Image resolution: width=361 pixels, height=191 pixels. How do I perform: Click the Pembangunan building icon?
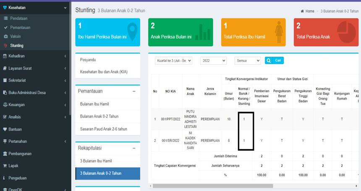coord(5,154)
